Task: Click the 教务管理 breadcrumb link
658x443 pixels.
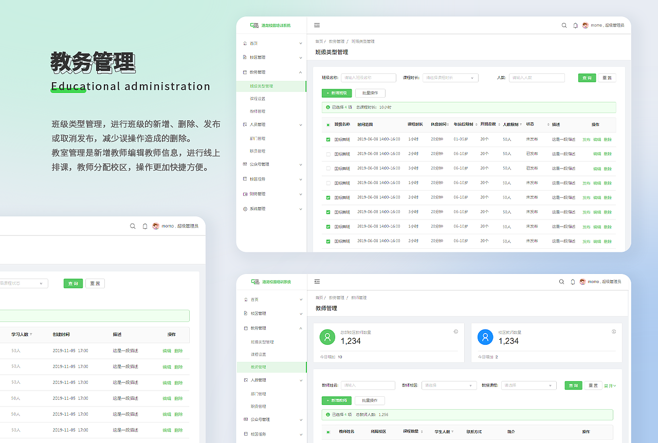Action: coord(338,41)
